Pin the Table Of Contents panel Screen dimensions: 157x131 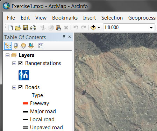tap(64, 37)
